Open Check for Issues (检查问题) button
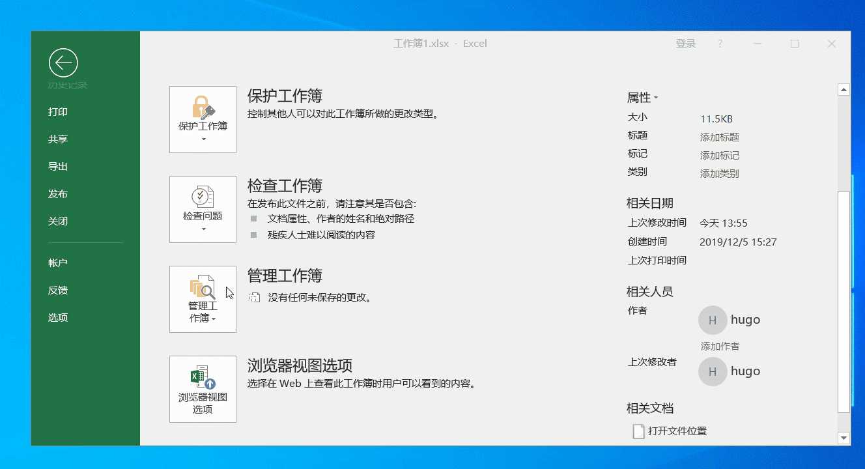The height and width of the screenshot is (469, 865). click(203, 209)
